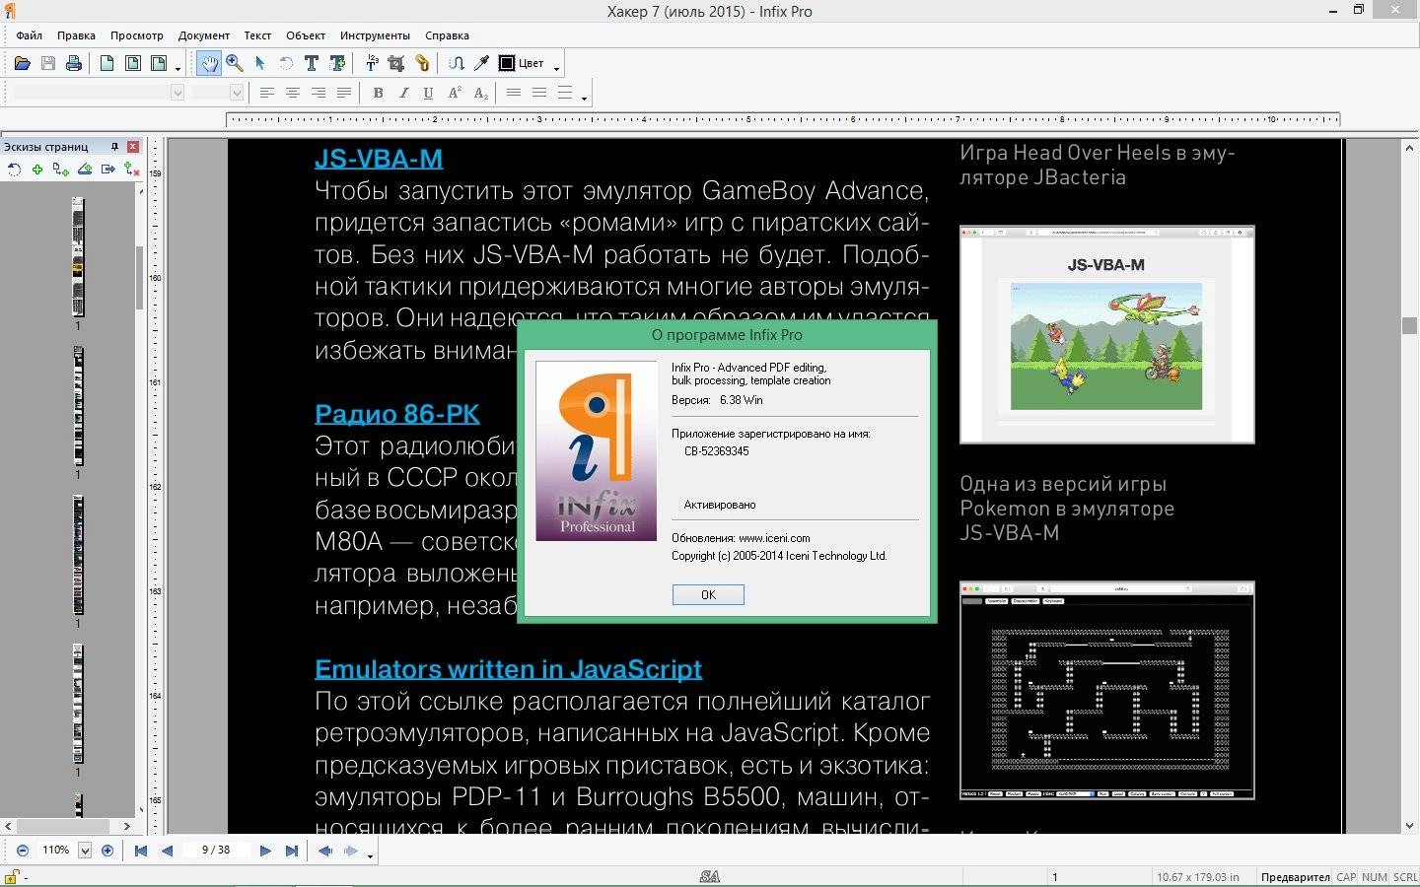
Task: Align text right
Action: click(x=319, y=93)
